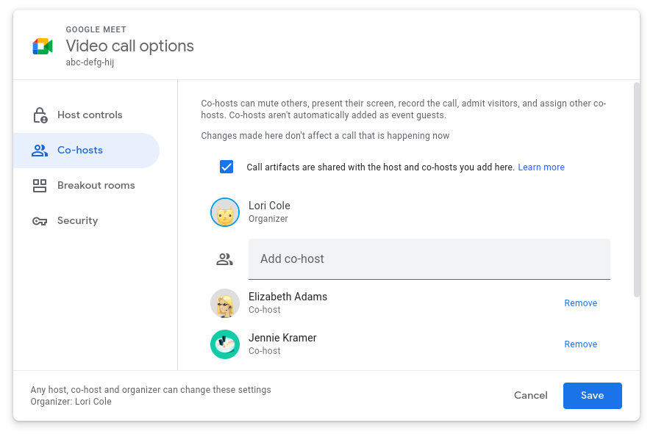The width and height of the screenshot is (653, 434).
Task: Click Elizabeth Adams' avatar
Action: click(x=225, y=303)
